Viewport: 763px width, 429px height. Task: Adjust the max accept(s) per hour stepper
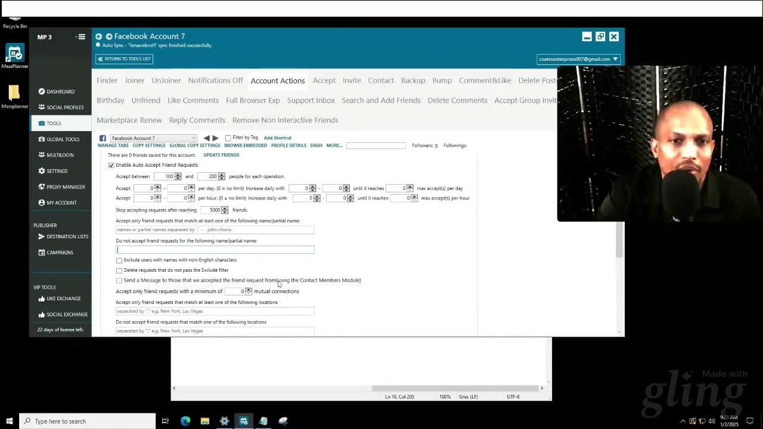tap(414, 198)
